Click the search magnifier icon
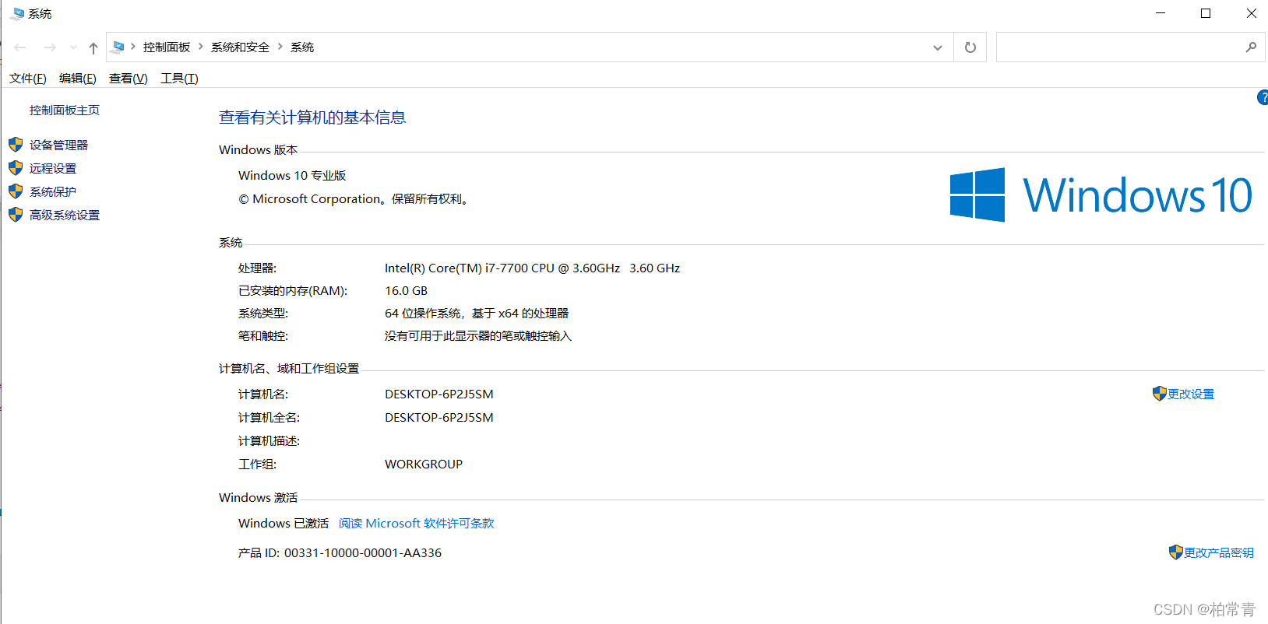Screen dimensions: 1268x624 click(x=1251, y=47)
